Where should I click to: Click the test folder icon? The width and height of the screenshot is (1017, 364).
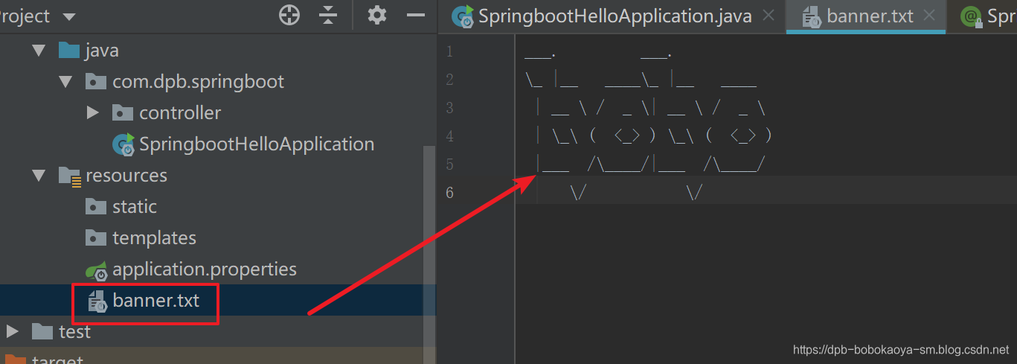[42, 331]
